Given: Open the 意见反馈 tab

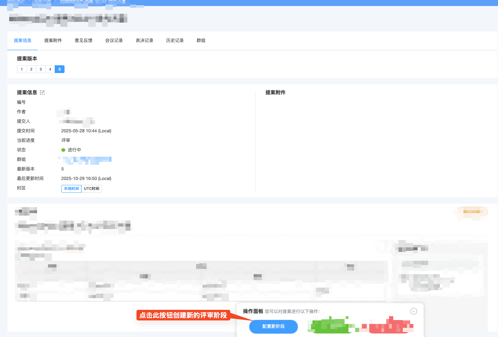Looking at the screenshot, I should 83,40.
